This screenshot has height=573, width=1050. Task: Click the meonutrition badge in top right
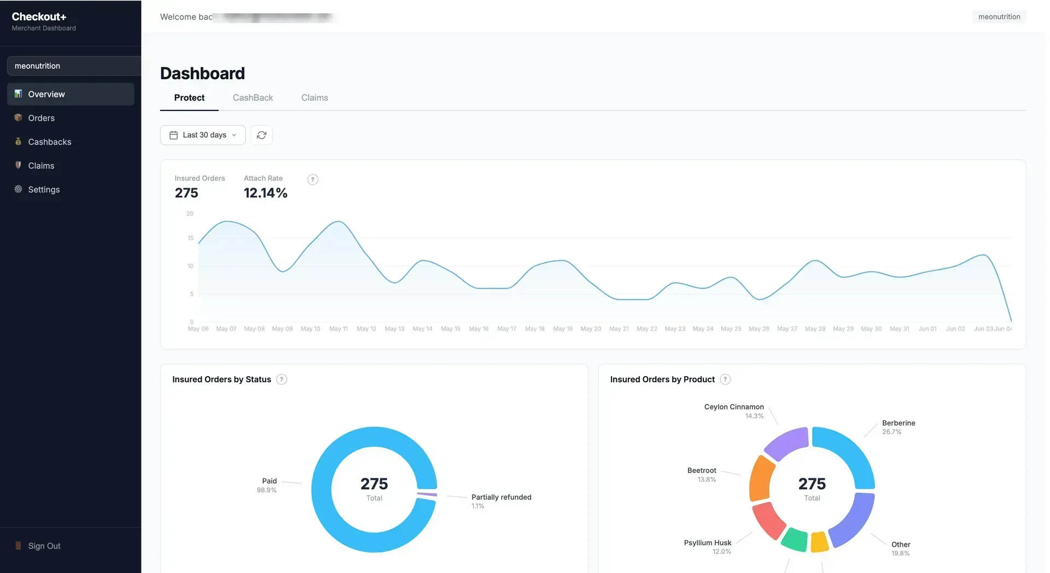(x=999, y=17)
